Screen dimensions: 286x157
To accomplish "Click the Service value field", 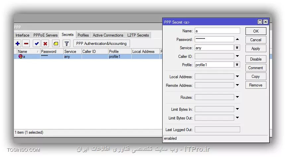I will (x=214, y=48).
